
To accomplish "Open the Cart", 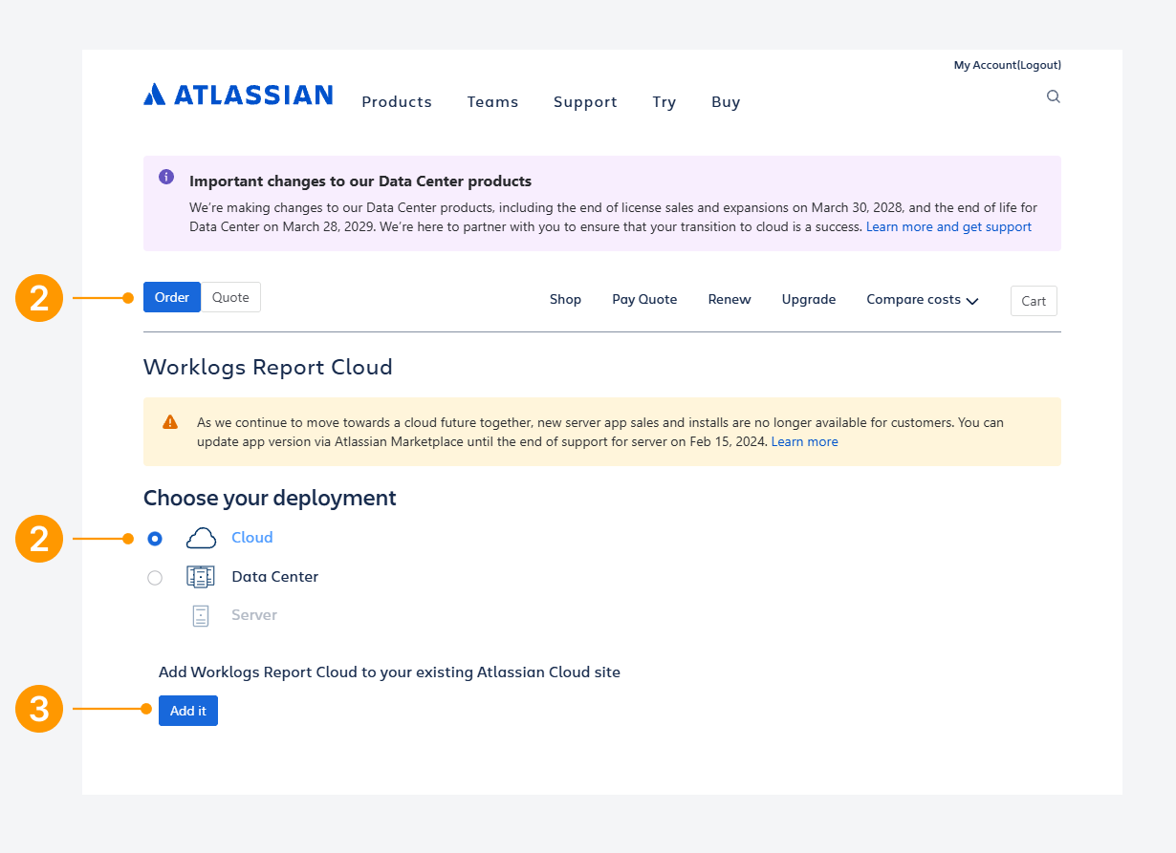I will (x=1034, y=301).
